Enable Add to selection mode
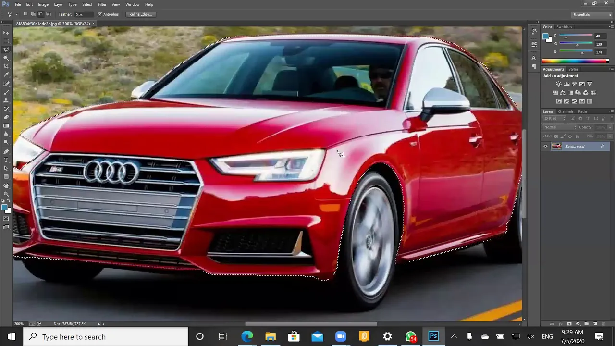615x346 pixels. tap(33, 14)
